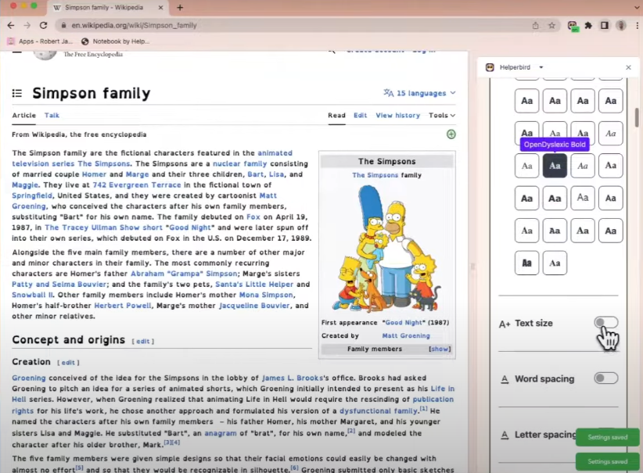Click the share icon in address bar
Screen dimensions: 643x473
(x=536, y=26)
